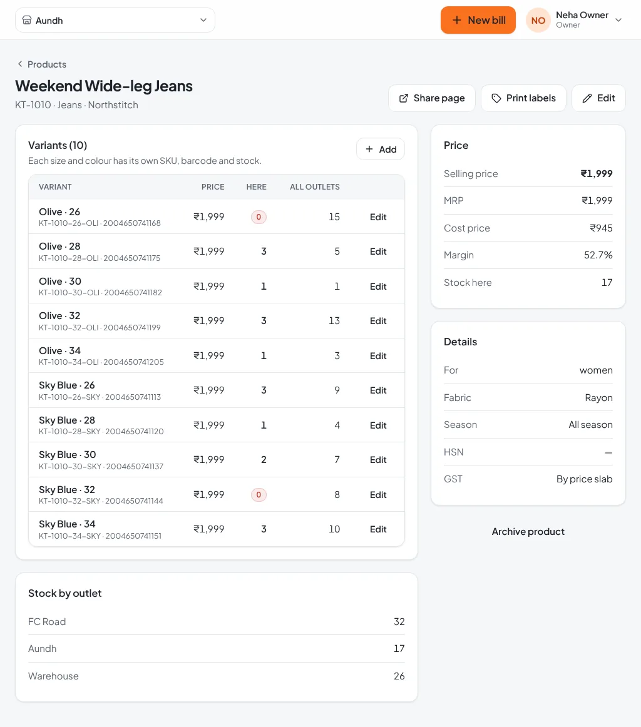
Task: Click the zero stock badge for Olive · 26
Action: point(259,217)
